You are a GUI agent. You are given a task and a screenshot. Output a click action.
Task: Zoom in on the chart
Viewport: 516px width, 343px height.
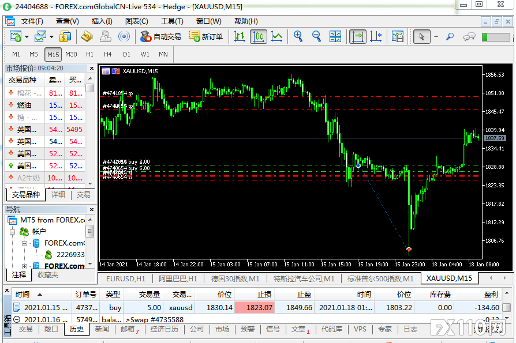coord(298,36)
